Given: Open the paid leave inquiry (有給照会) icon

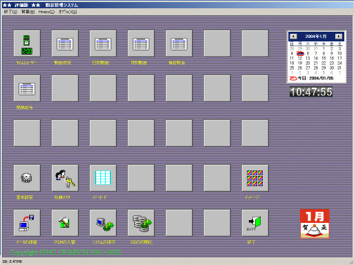Looking at the screenshot, I should point(179,43).
